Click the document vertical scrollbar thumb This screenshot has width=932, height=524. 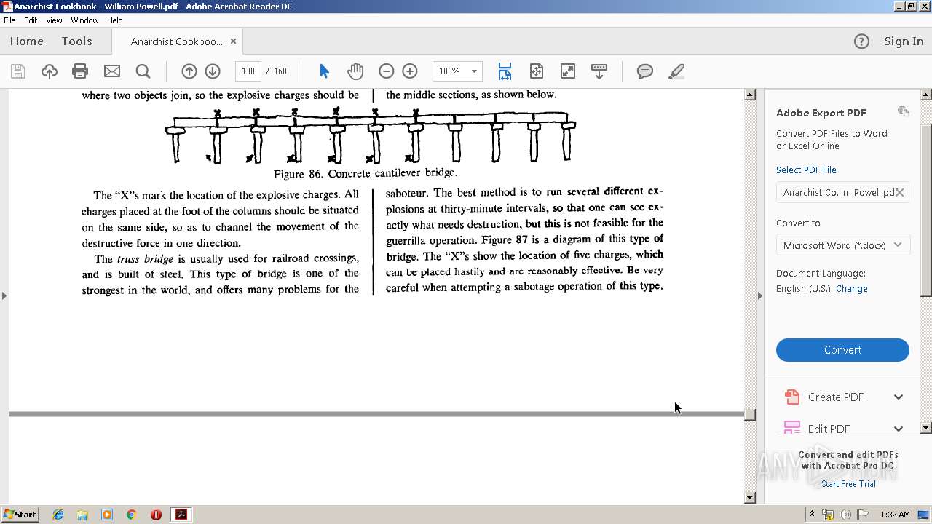click(750, 415)
